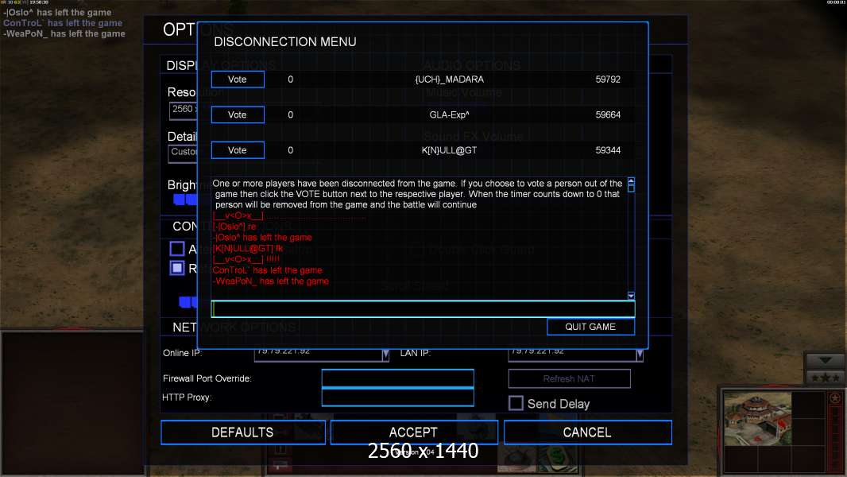Vote to remove {UCH}_MADARA
This screenshot has height=477, width=847.
(x=238, y=79)
